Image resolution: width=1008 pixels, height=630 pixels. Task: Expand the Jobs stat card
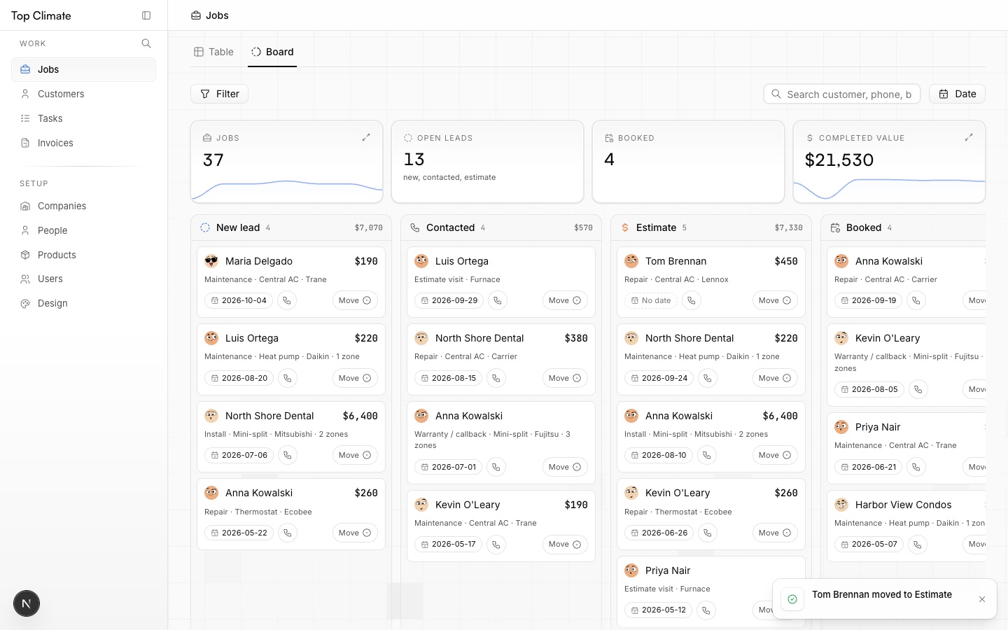[366, 137]
